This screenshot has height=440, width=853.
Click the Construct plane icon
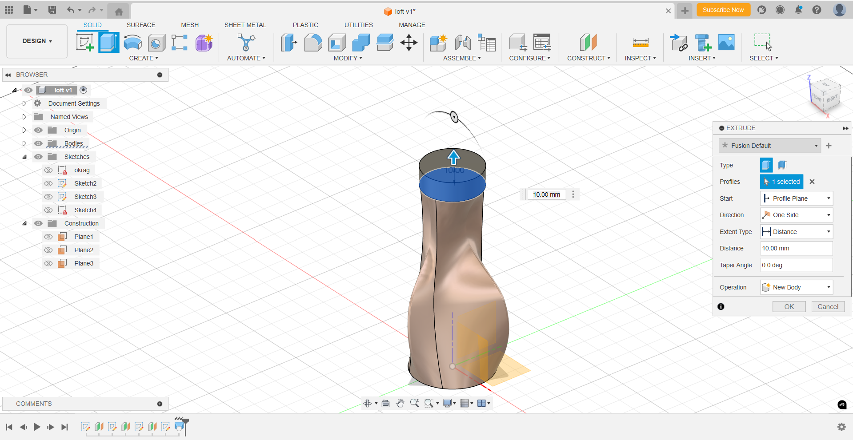pos(588,43)
